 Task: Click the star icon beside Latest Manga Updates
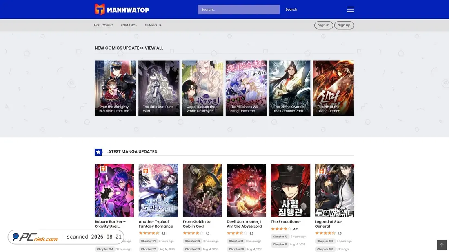tap(98, 152)
